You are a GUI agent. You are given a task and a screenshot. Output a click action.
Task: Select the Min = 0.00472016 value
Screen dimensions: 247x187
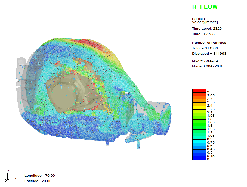208,66
